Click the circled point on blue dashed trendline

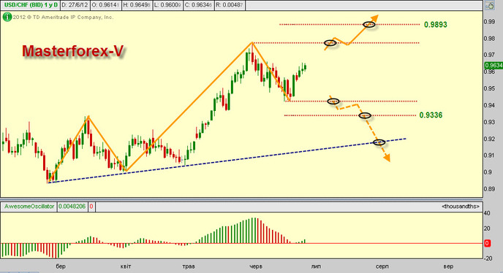(379, 142)
